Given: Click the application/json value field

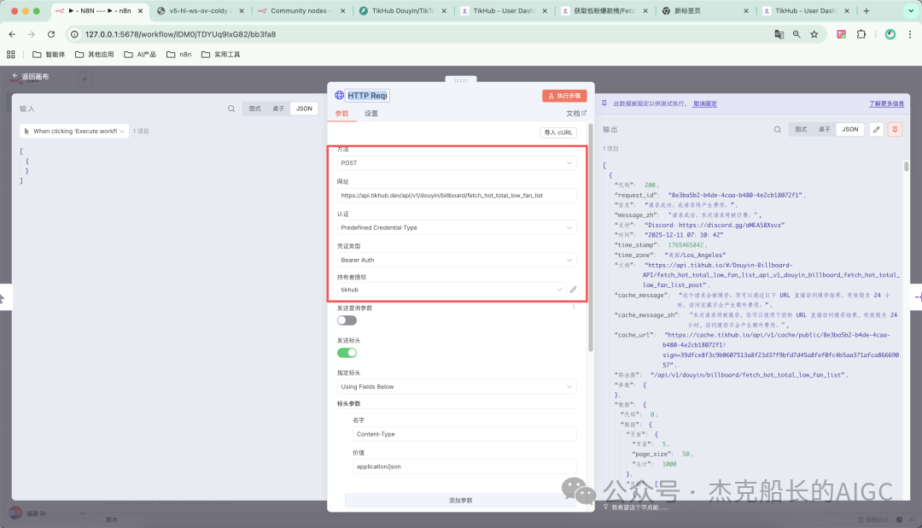Looking at the screenshot, I should click(x=464, y=466).
